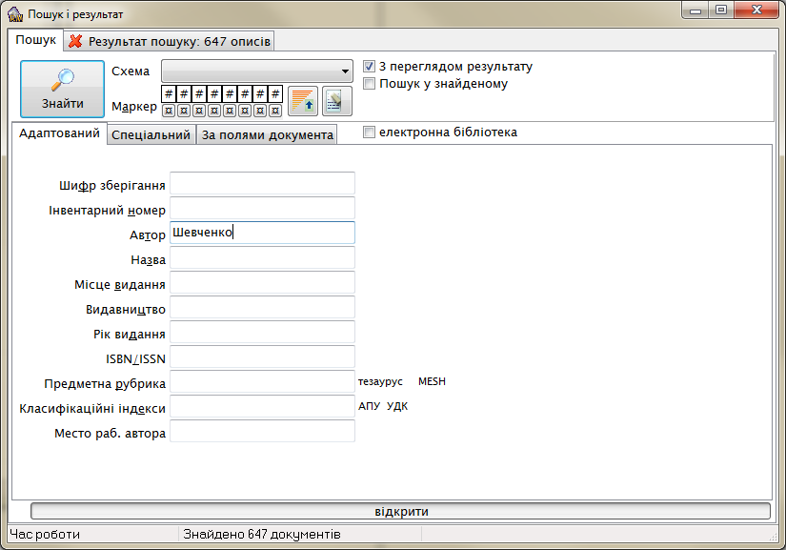Click the Знайти magnifier search button
786x550 pixels.
62,90
